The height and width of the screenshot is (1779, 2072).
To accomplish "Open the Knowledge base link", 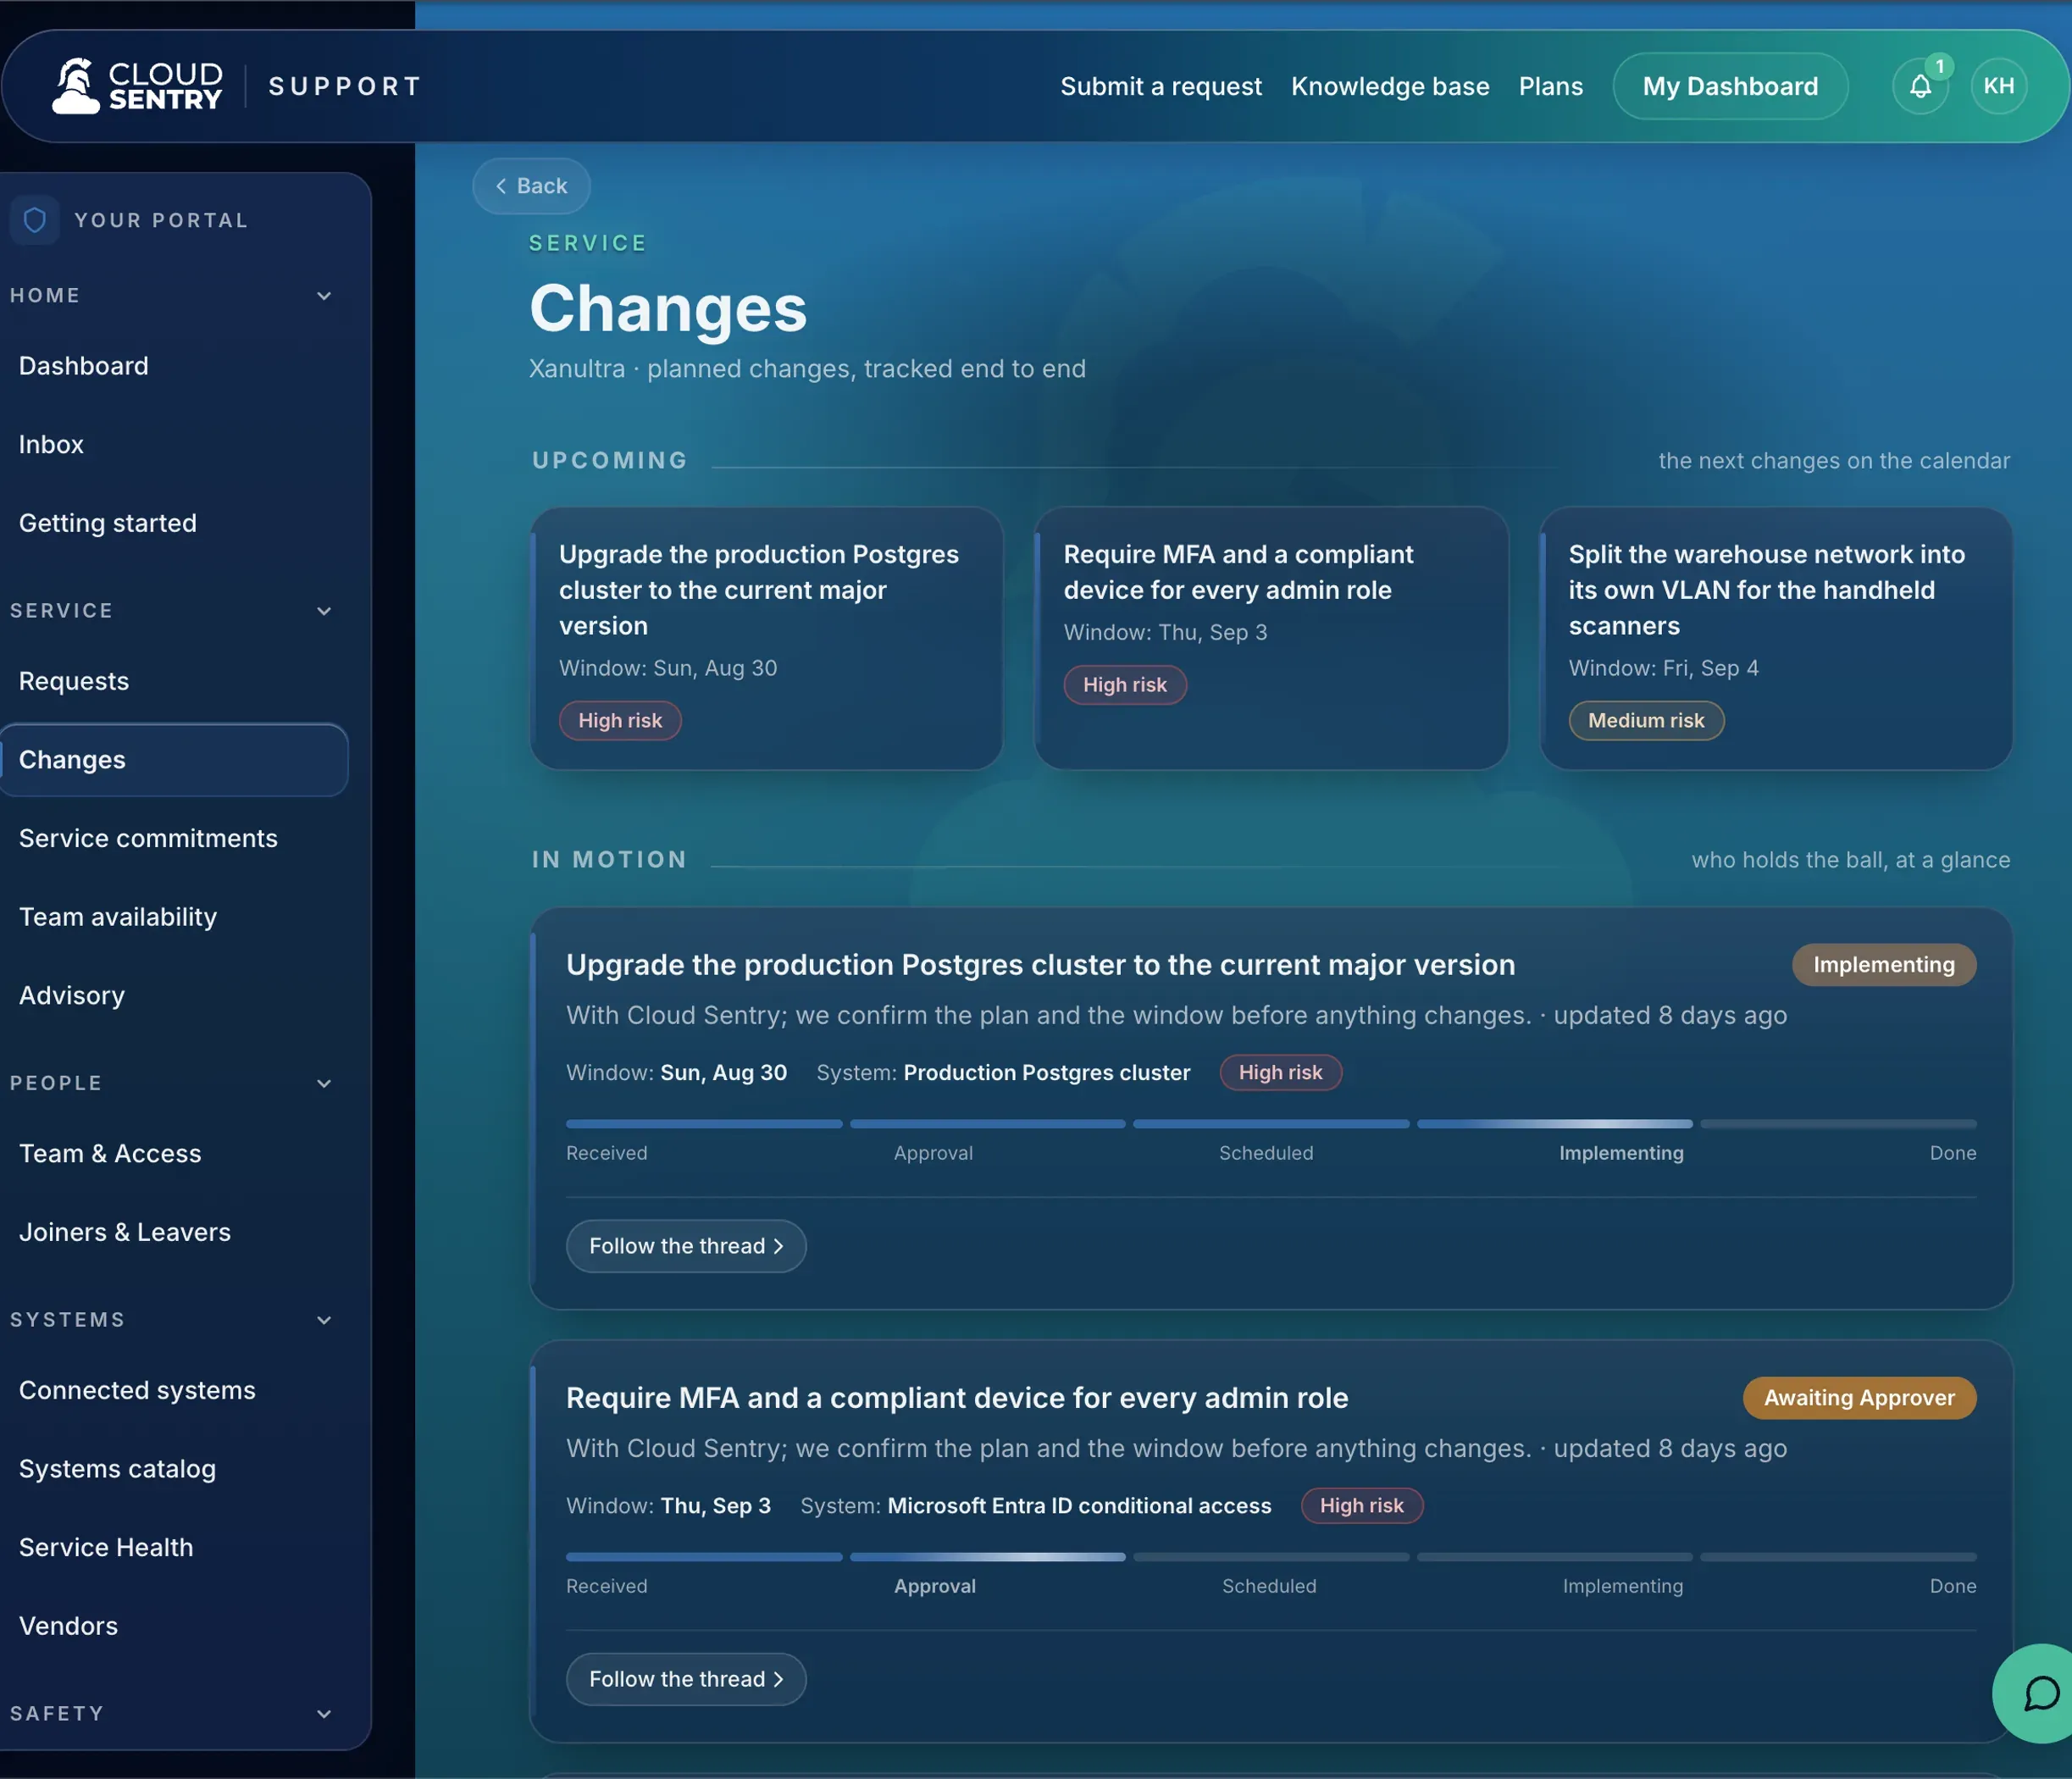I will (1390, 87).
